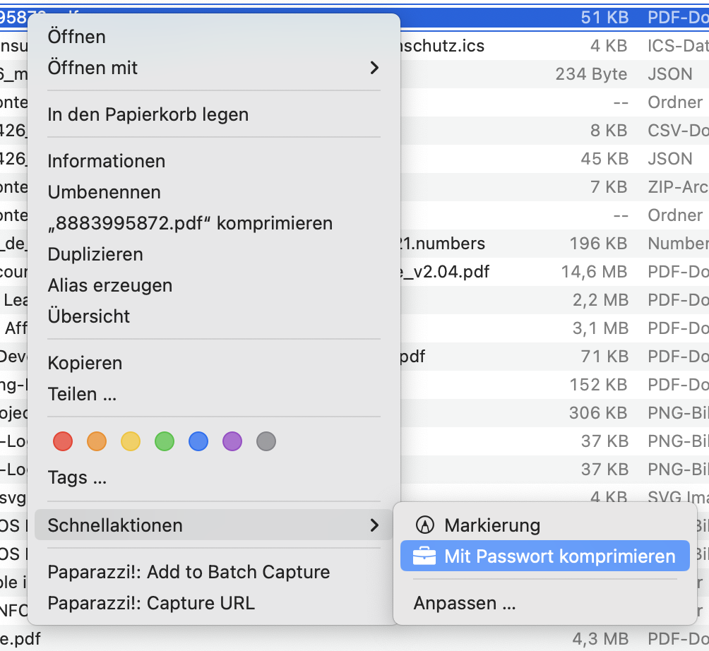
Task: Assign the purple tag color
Action: pyautogui.click(x=232, y=442)
